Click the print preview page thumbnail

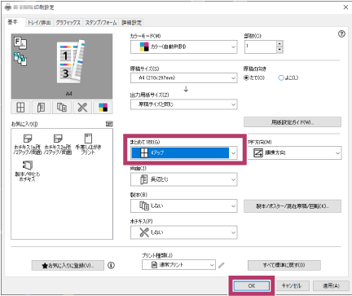point(70,62)
